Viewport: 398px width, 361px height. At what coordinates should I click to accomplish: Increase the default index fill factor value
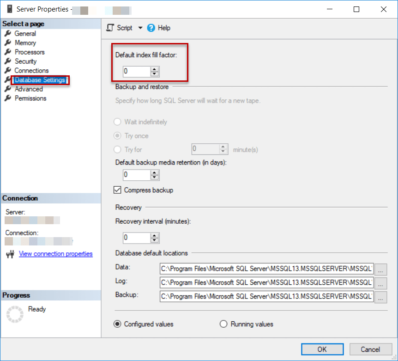[154, 69]
